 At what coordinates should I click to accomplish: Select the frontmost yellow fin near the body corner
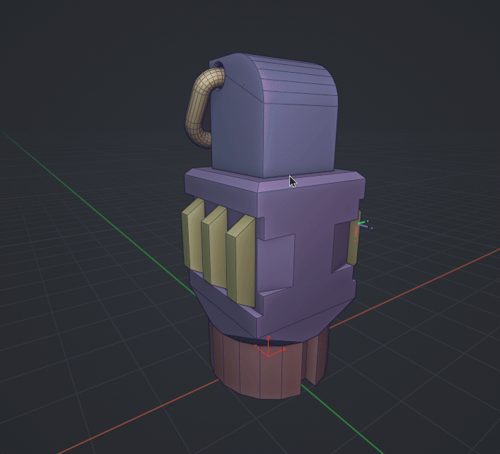point(240,260)
